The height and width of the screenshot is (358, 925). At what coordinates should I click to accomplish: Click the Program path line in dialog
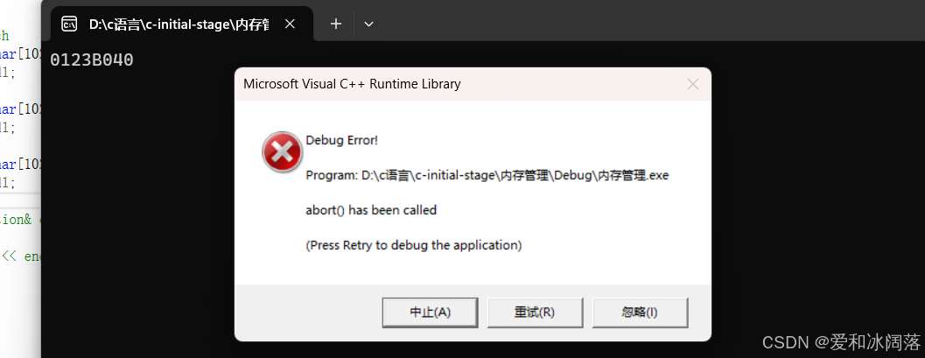pyautogui.click(x=487, y=175)
